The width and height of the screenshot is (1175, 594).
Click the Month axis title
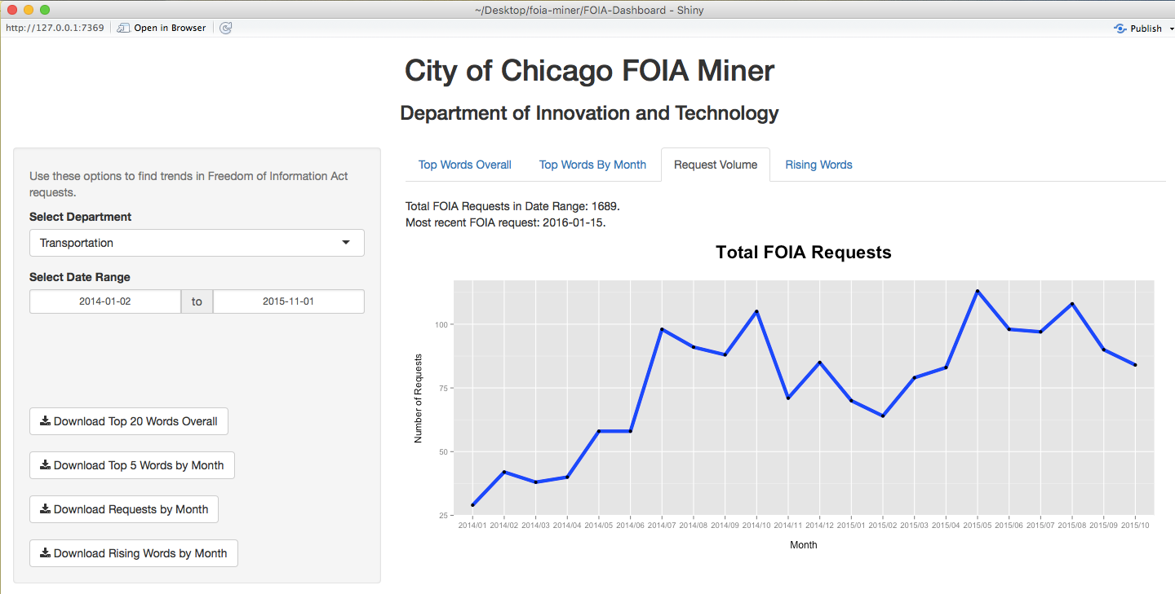[x=804, y=545]
